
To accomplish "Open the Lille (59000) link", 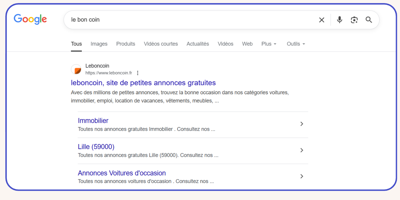I will tap(96, 147).
